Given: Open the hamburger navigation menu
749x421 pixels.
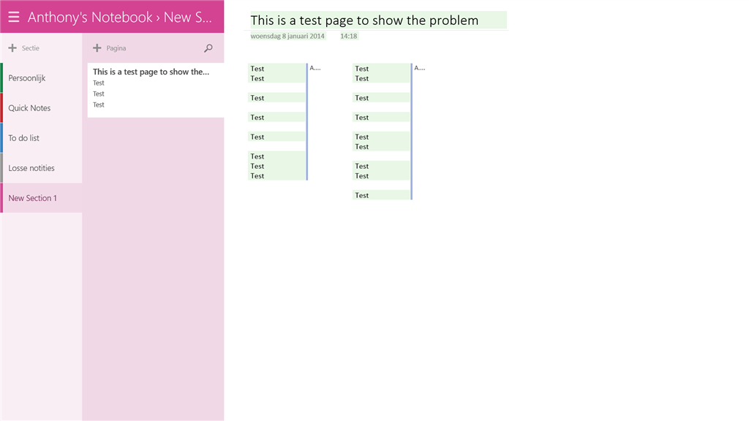Looking at the screenshot, I should pyautogui.click(x=13, y=18).
